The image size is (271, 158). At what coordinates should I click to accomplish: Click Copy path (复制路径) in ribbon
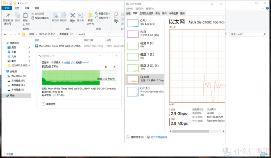(38, 14)
